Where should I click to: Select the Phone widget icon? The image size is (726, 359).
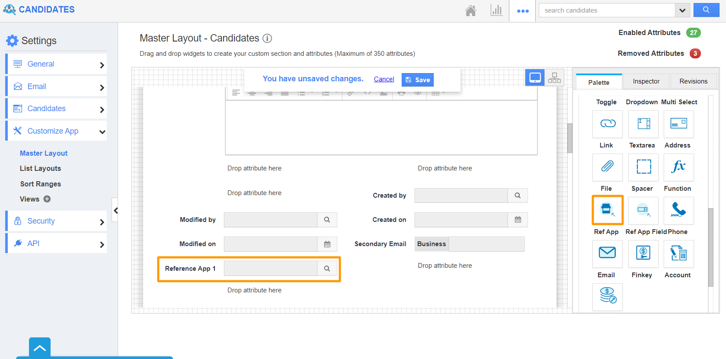pos(678,210)
